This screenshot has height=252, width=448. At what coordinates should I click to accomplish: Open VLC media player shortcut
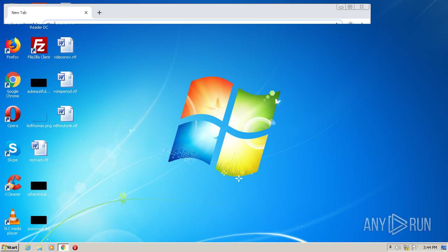[x=13, y=222]
